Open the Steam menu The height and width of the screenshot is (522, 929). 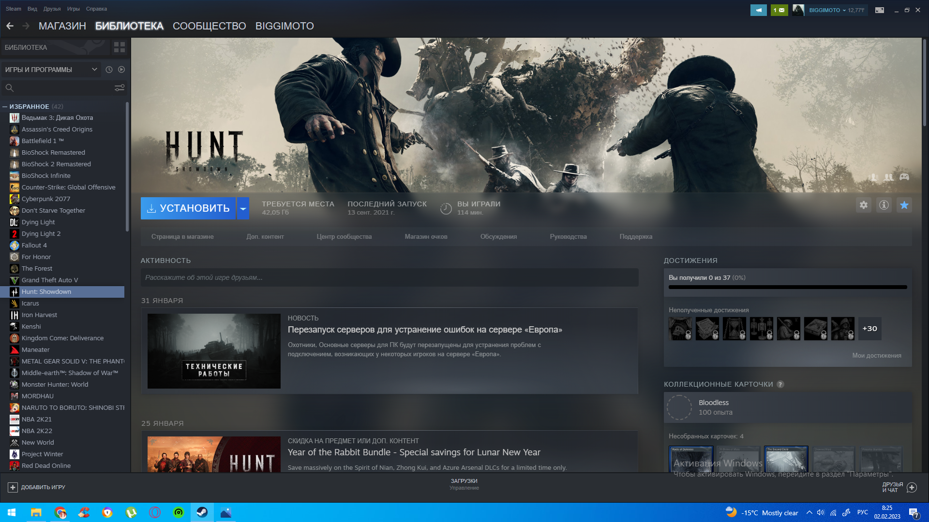pos(14,9)
